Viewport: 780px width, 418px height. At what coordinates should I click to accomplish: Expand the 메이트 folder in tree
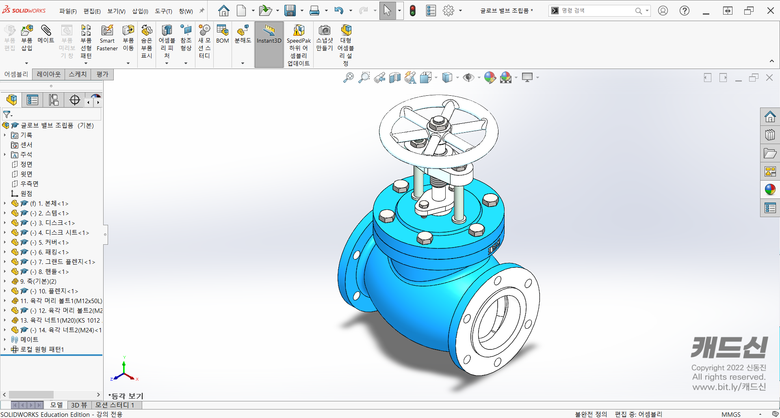[x=5, y=340]
